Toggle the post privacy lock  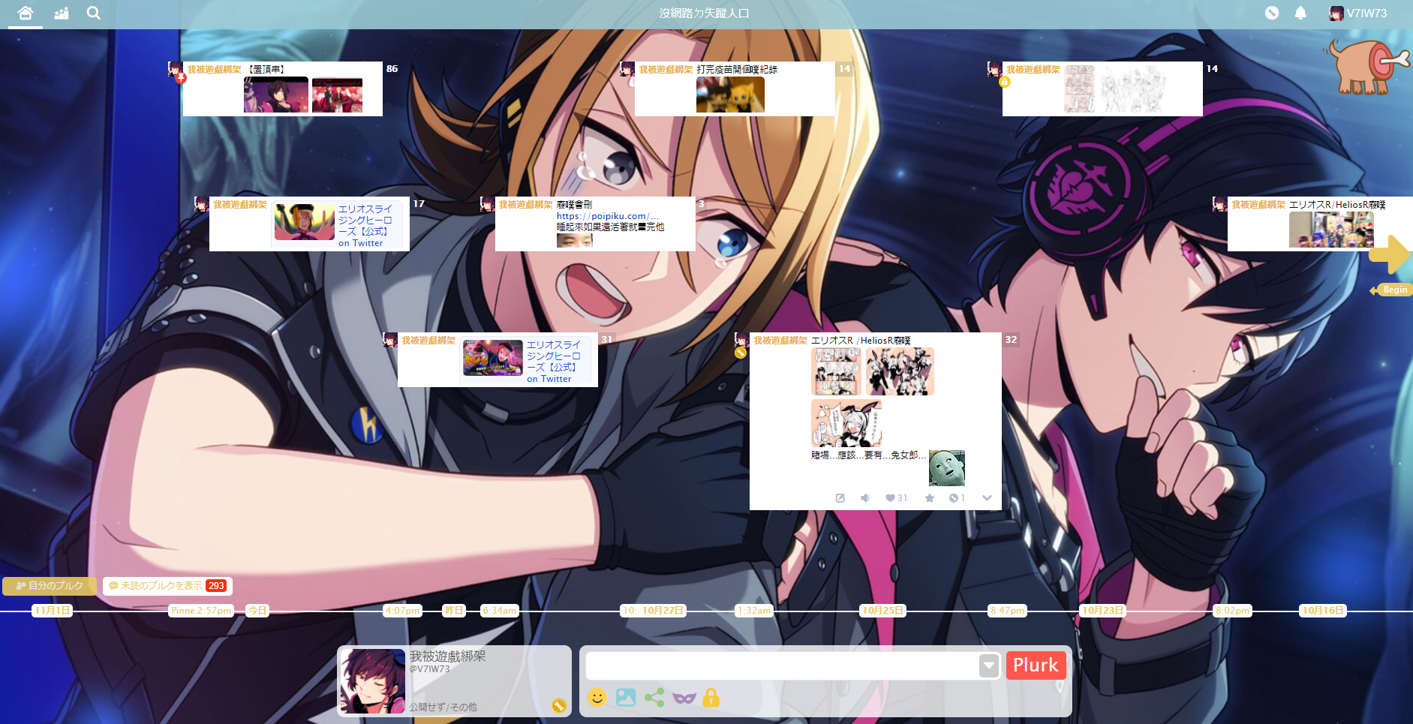click(x=711, y=698)
